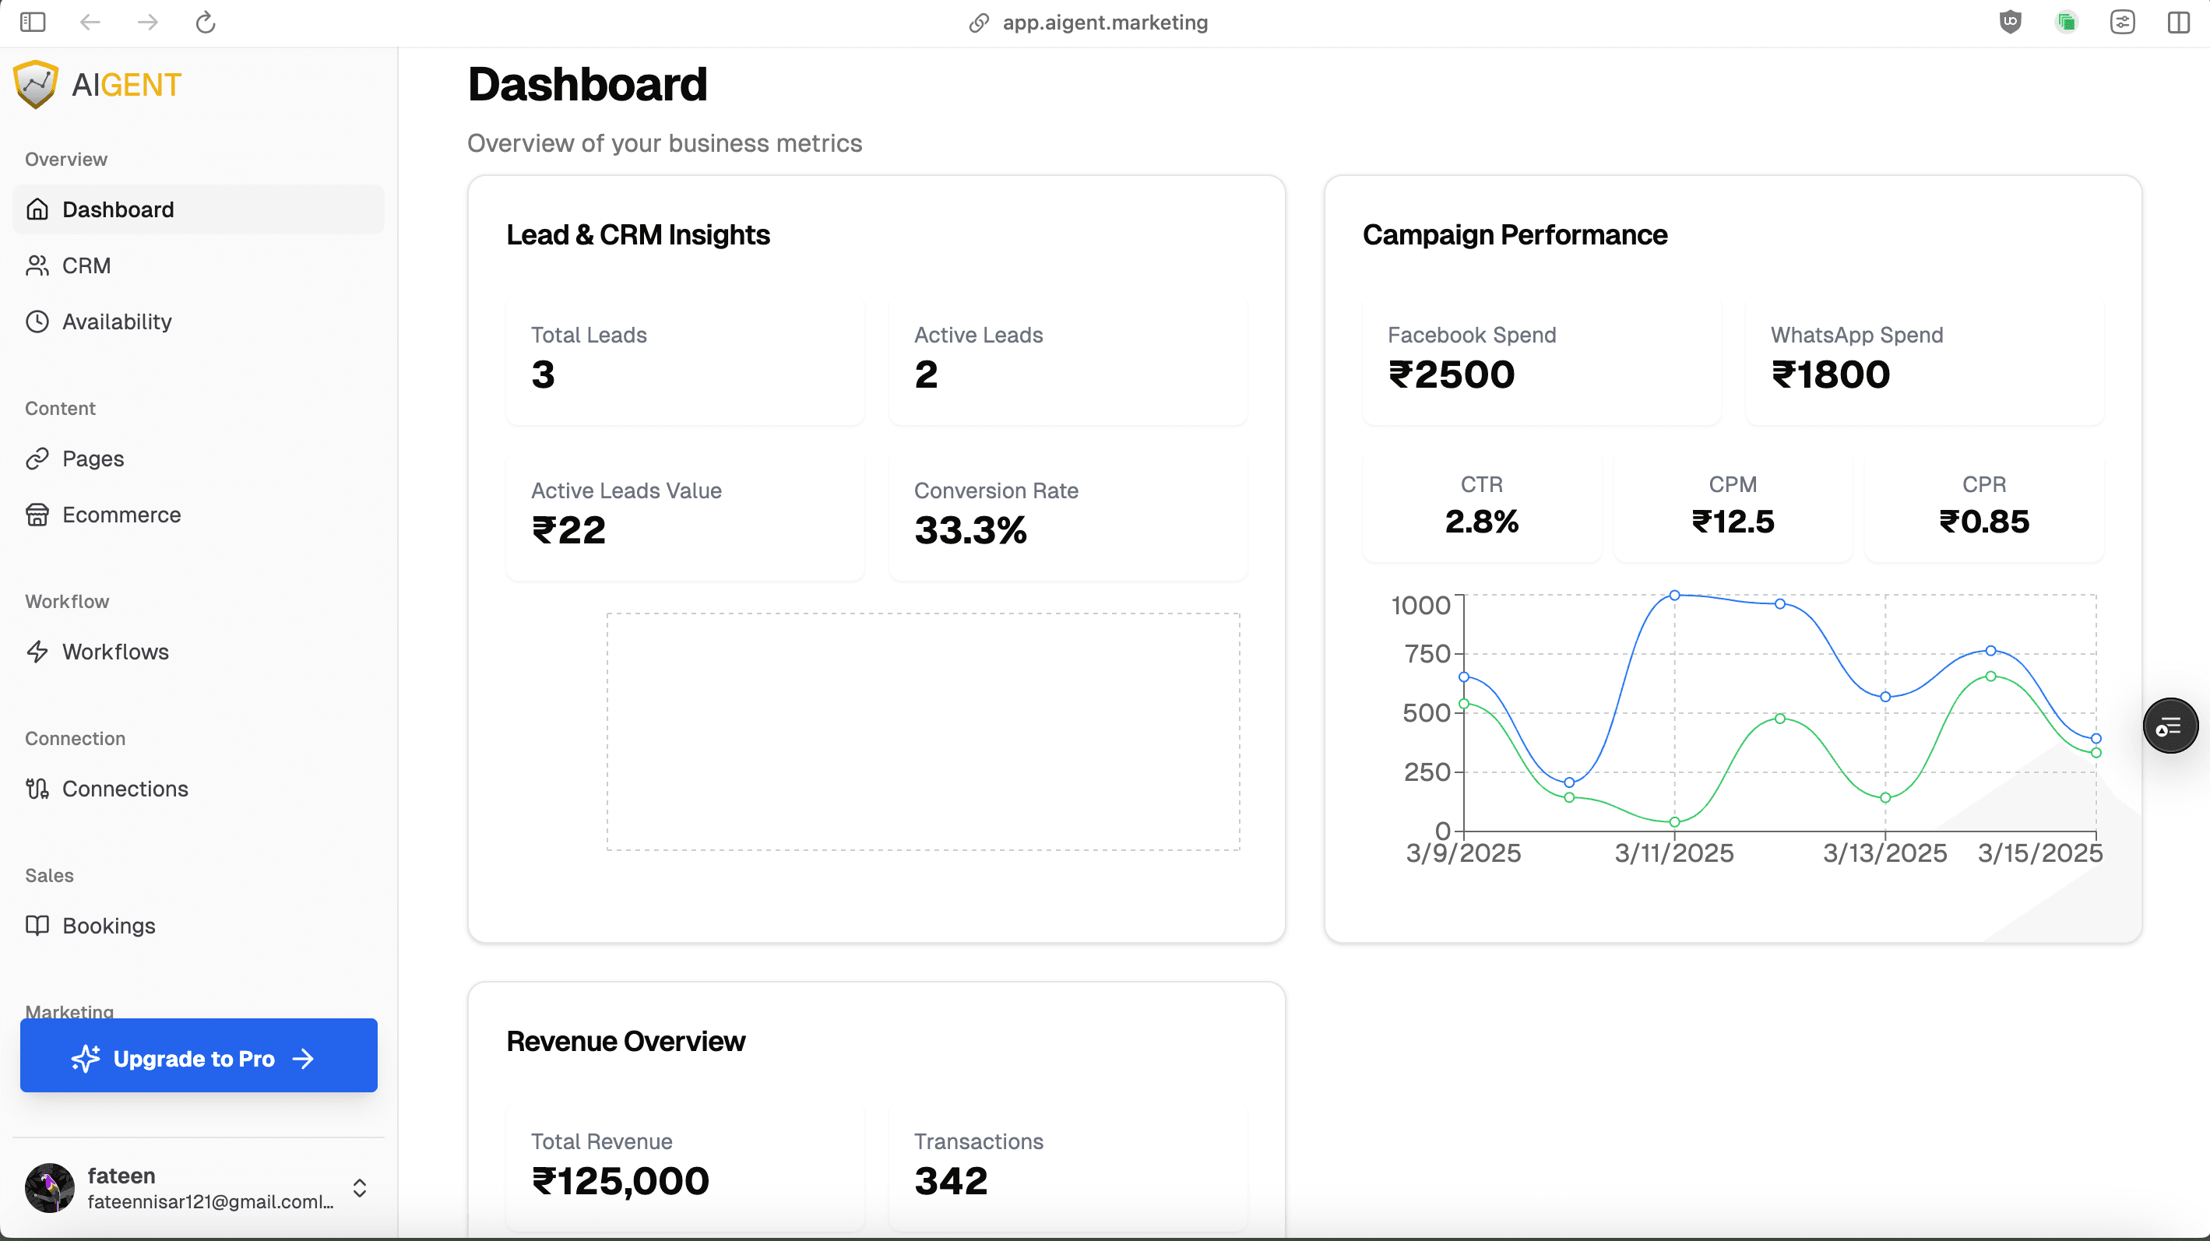Click the Pages link icon
2210x1241 pixels.
(37, 459)
